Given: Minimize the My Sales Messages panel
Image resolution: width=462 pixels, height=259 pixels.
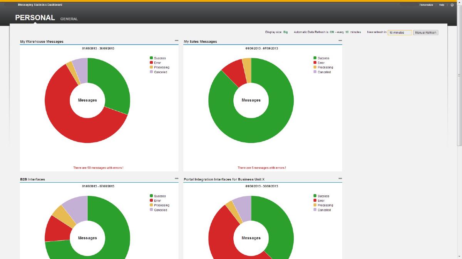Looking at the screenshot, I should (340, 41).
